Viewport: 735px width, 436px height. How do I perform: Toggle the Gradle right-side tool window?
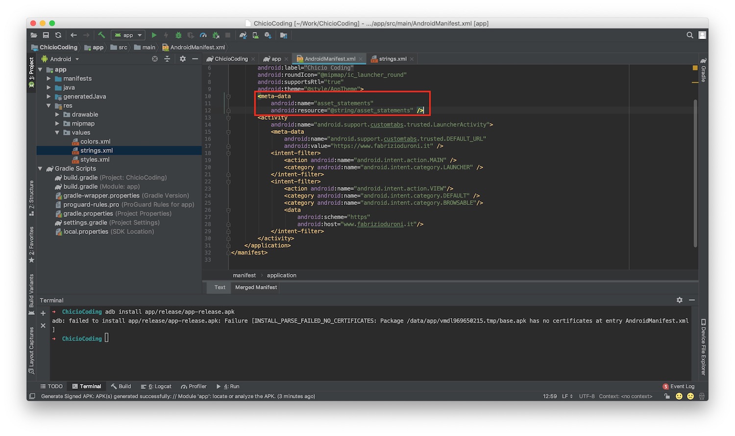pos(703,70)
